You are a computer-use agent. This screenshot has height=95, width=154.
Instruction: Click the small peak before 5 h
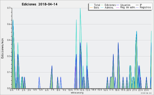[39, 77]
